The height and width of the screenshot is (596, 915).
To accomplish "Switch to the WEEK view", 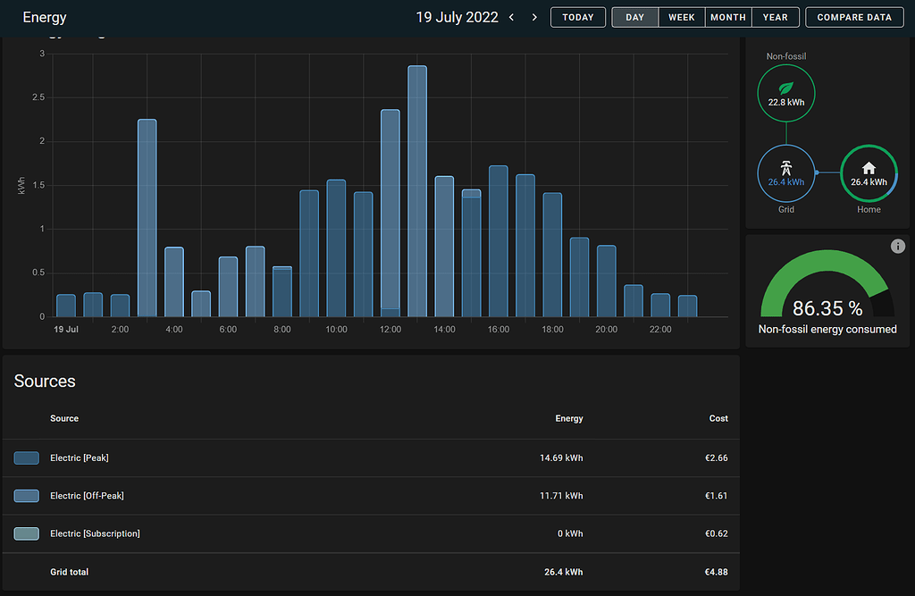I will coord(681,16).
